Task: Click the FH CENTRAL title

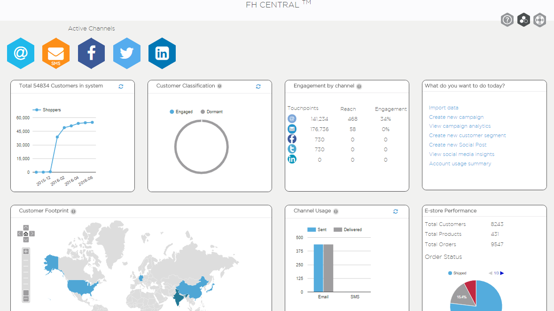Action: point(279,4)
